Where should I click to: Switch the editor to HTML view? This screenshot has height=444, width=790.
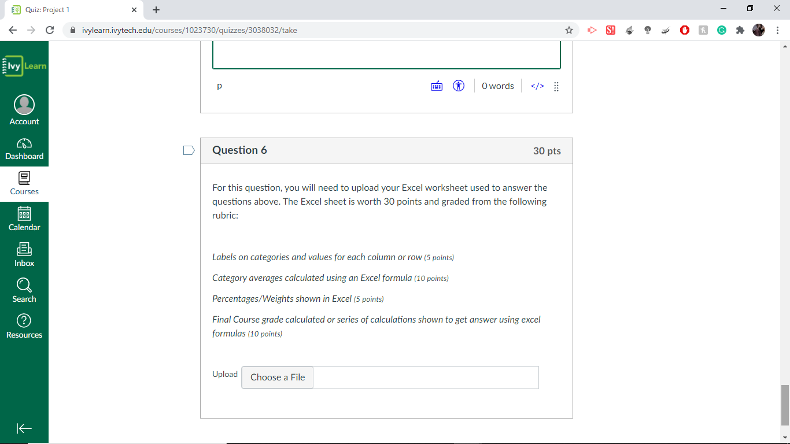point(537,86)
